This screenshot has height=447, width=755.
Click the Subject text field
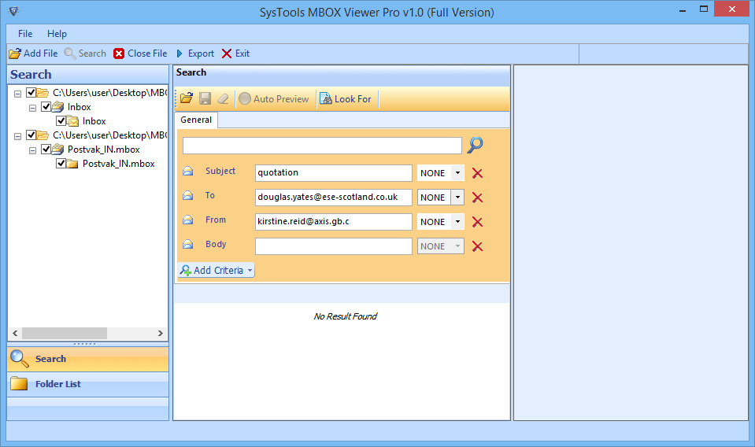[334, 172]
